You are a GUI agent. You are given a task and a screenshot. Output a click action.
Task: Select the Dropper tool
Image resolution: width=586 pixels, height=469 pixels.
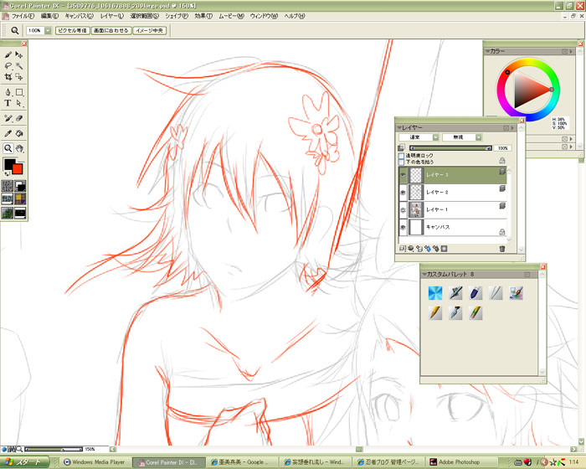[8, 133]
